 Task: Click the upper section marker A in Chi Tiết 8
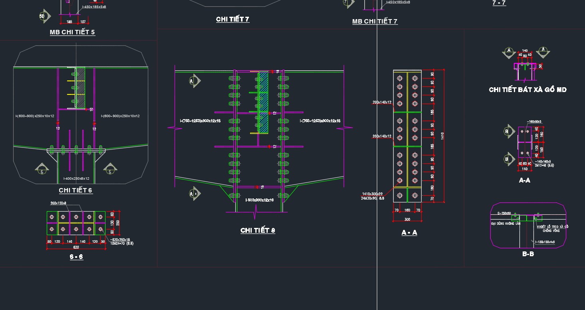click(193, 81)
